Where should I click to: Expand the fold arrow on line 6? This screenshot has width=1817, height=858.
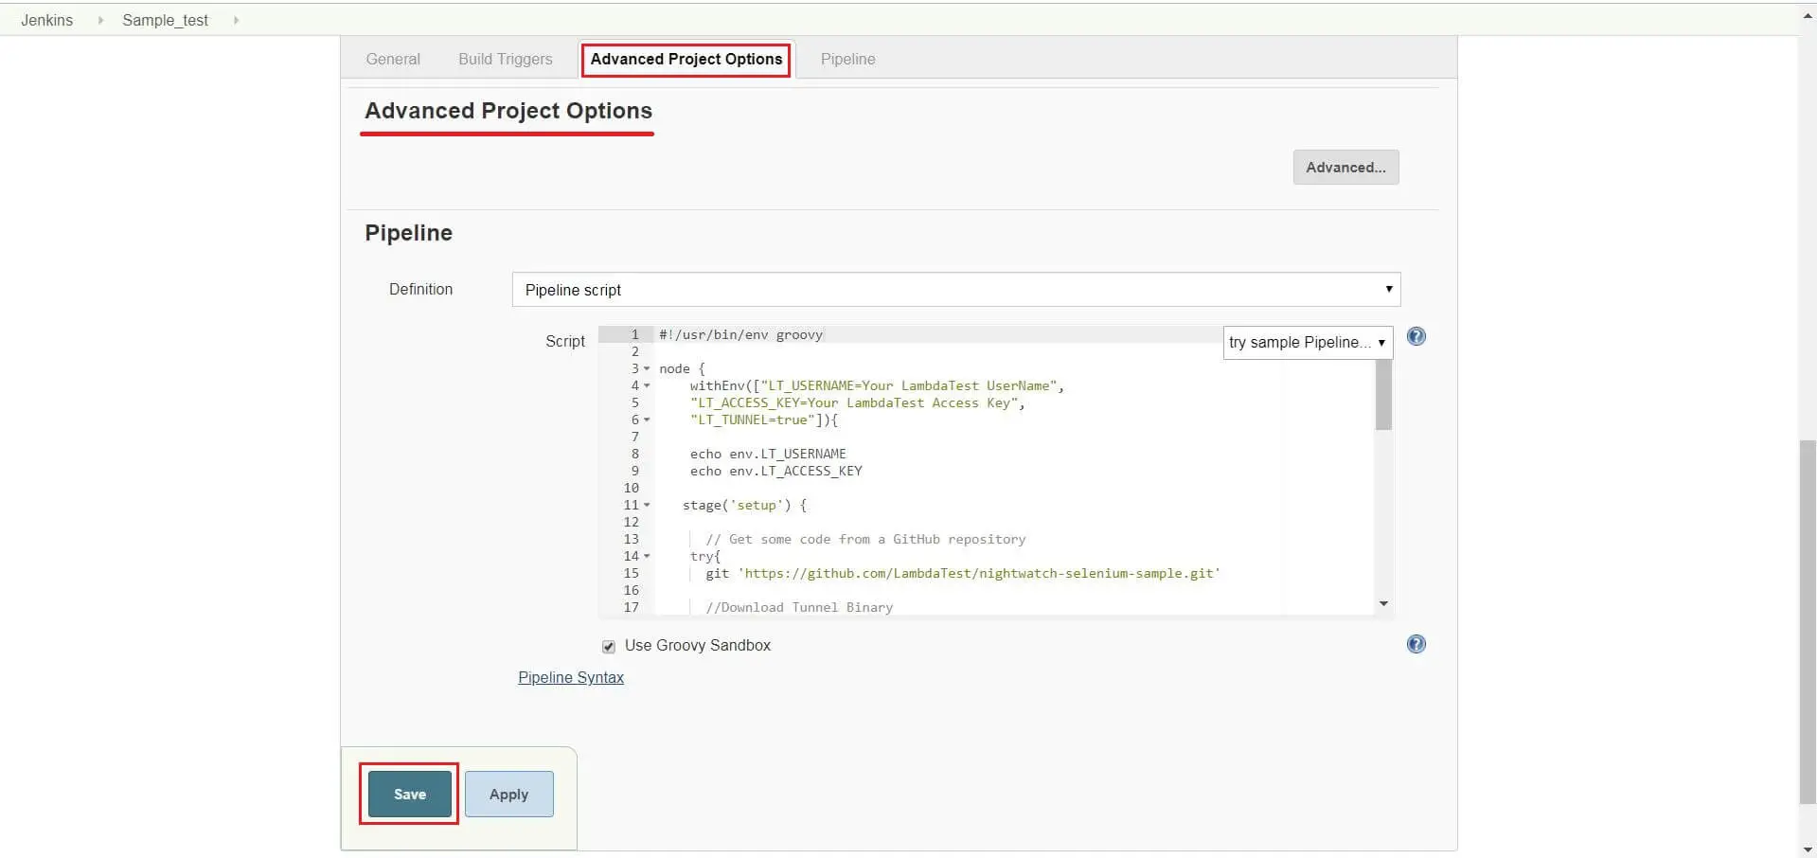645,420
